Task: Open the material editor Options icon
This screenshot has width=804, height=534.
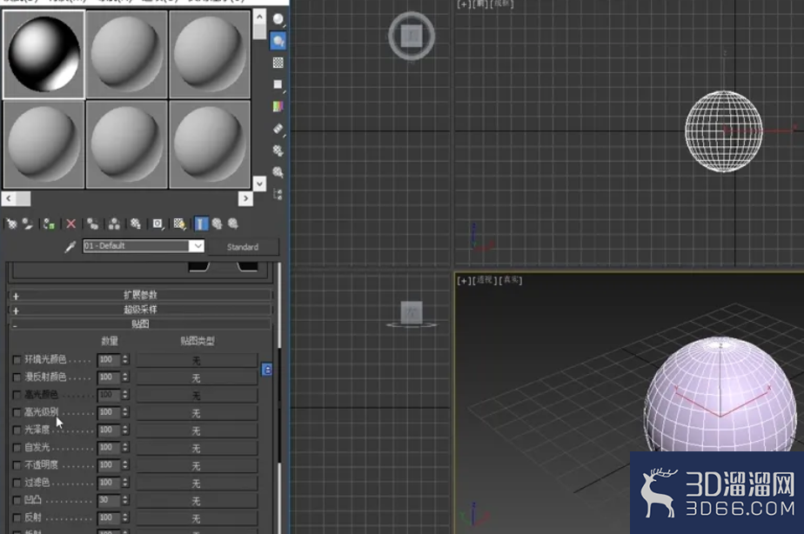Action: tap(278, 150)
